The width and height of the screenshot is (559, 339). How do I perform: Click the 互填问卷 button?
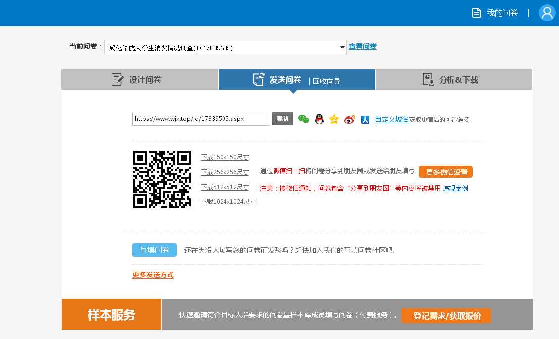click(154, 250)
